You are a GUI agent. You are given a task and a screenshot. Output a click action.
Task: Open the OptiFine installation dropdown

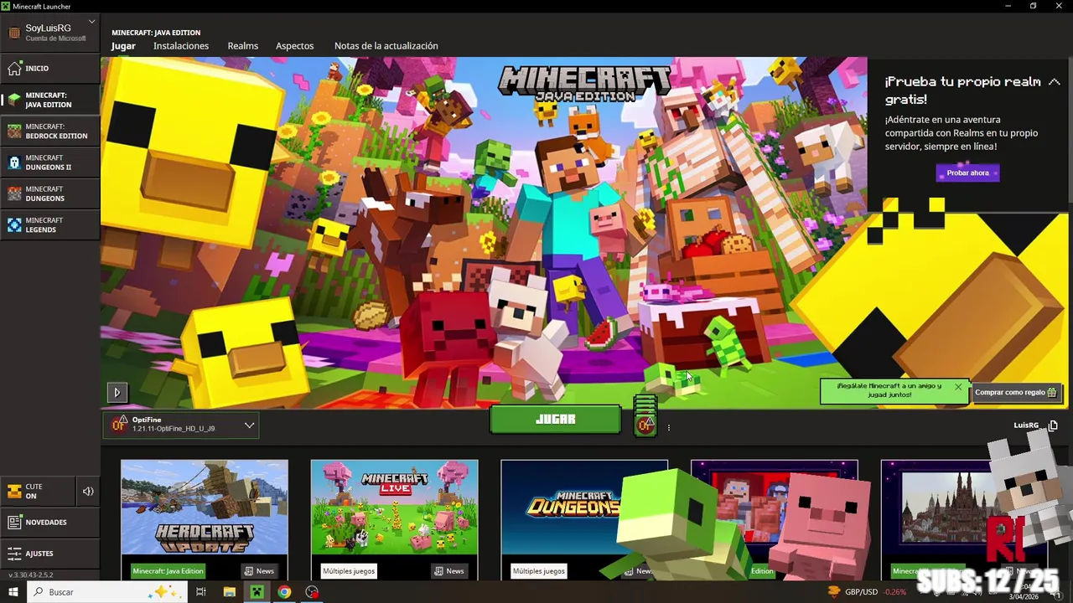(x=181, y=425)
